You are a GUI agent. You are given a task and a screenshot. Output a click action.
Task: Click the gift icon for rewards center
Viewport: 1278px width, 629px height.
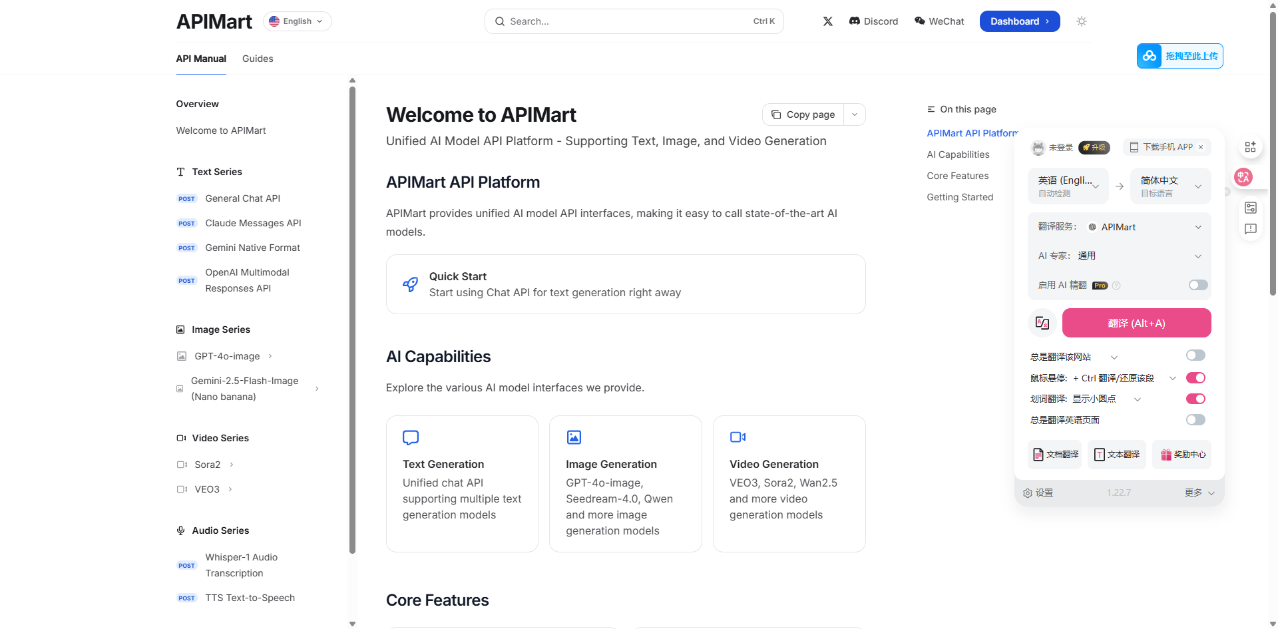(1166, 455)
